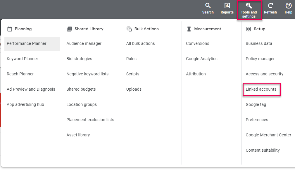Click All bulk actions
Screen dimensions: 295x171
pos(141,43)
